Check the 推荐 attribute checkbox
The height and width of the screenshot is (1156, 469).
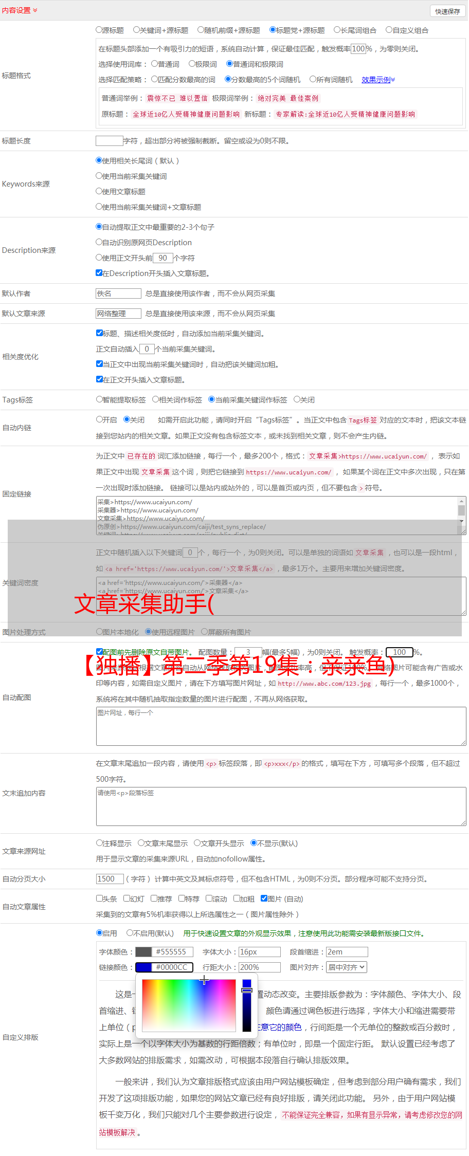coord(154,898)
